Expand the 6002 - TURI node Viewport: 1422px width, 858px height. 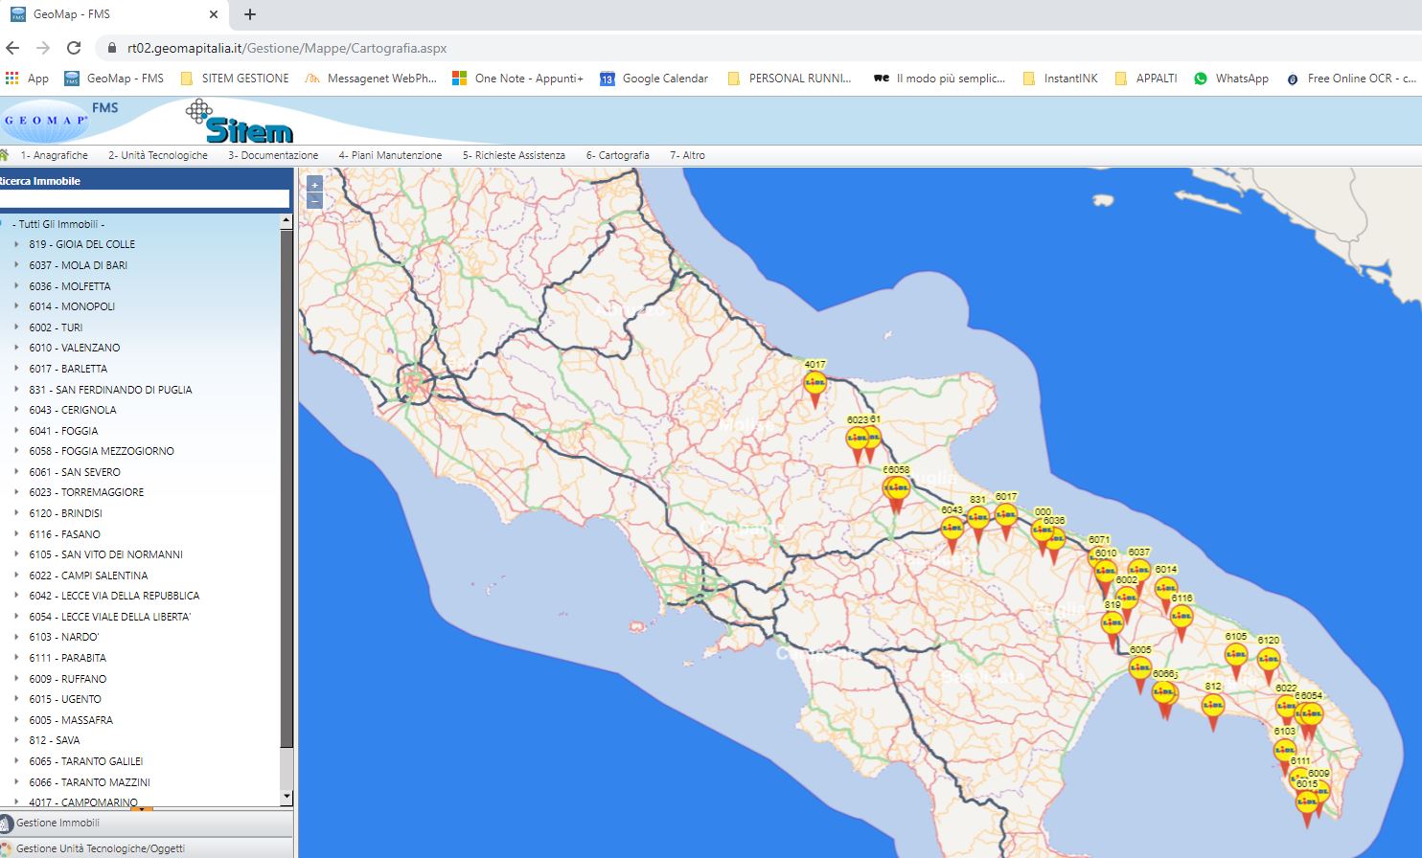click(16, 327)
